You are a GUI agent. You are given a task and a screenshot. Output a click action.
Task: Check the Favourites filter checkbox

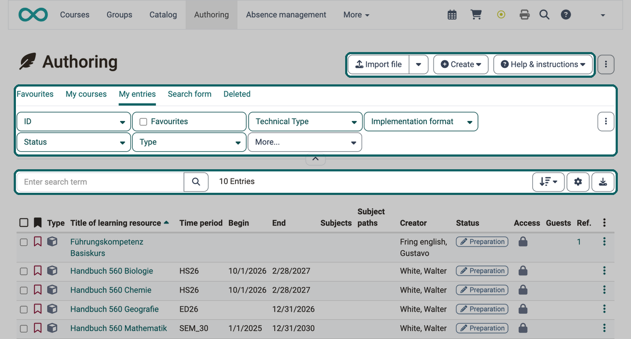click(x=143, y=122)
